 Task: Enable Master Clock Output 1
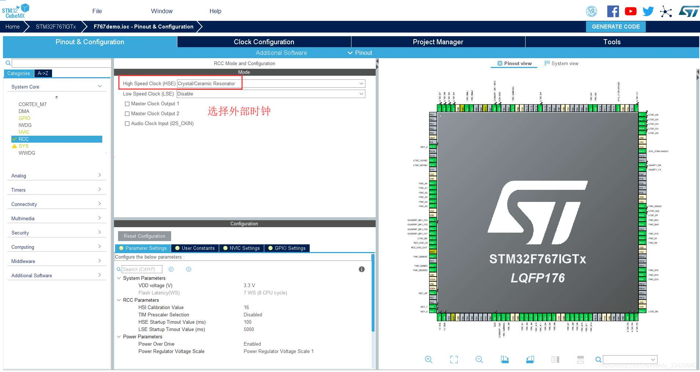[x=127, y=104]
